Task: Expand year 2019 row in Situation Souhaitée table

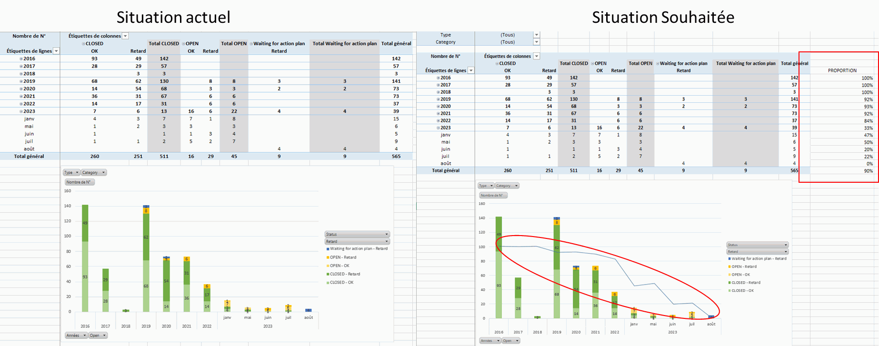Action: 439,99
